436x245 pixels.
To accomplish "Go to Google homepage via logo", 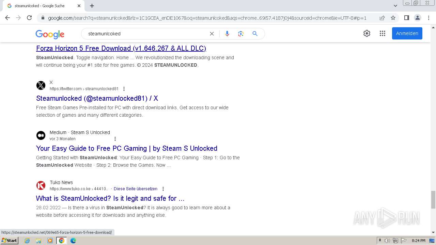I will click(50, 34).
